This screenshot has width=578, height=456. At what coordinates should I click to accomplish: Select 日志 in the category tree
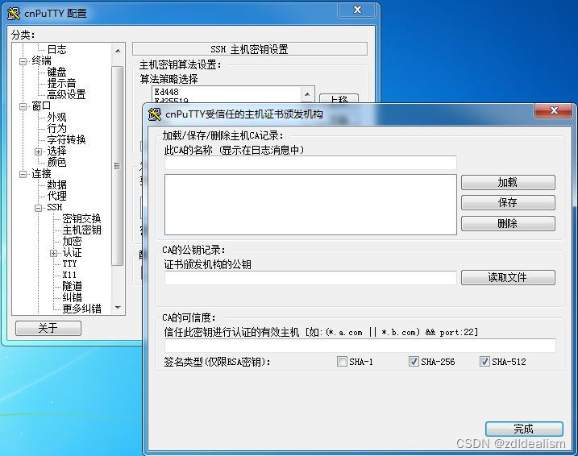tap(56, 49)
